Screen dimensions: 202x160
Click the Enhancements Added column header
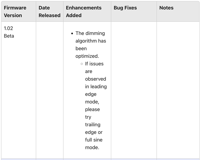(84, 11)
